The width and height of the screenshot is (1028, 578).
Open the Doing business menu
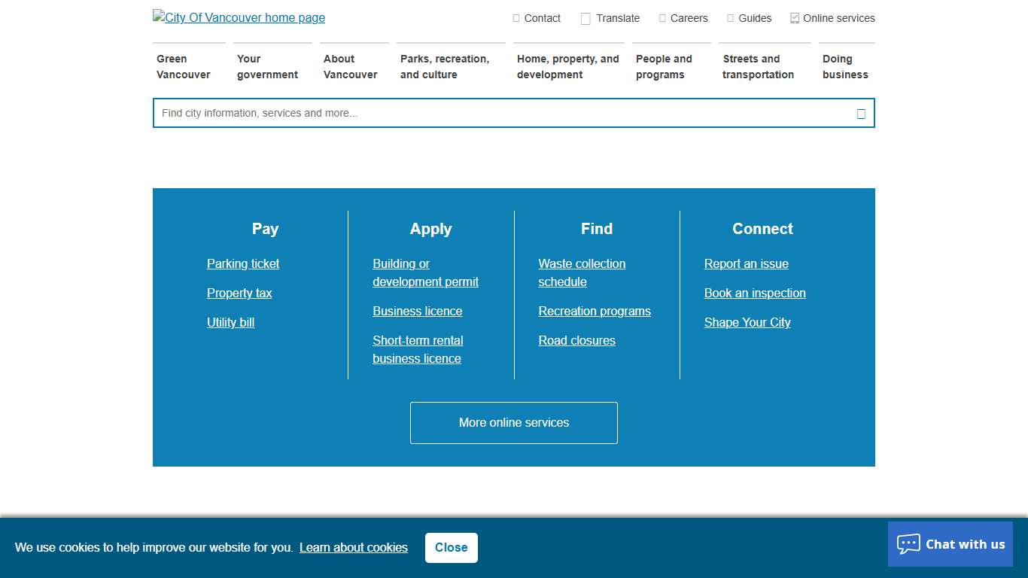(x=845, y=67)
